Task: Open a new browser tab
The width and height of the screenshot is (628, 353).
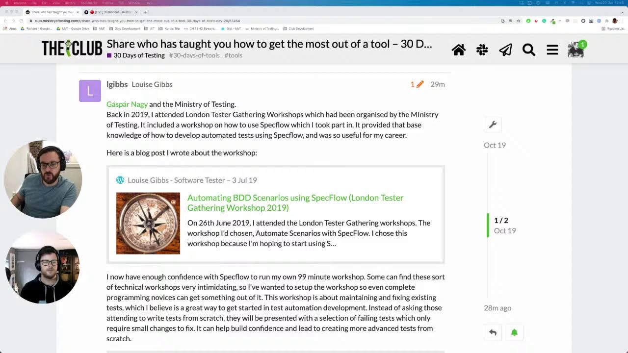Action: [x=145, y=12]
